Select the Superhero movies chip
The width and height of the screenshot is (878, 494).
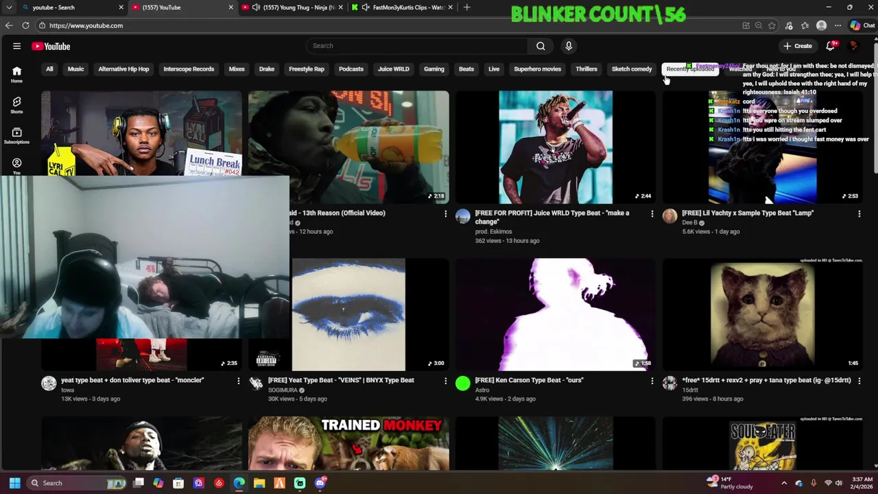[537, 69]
